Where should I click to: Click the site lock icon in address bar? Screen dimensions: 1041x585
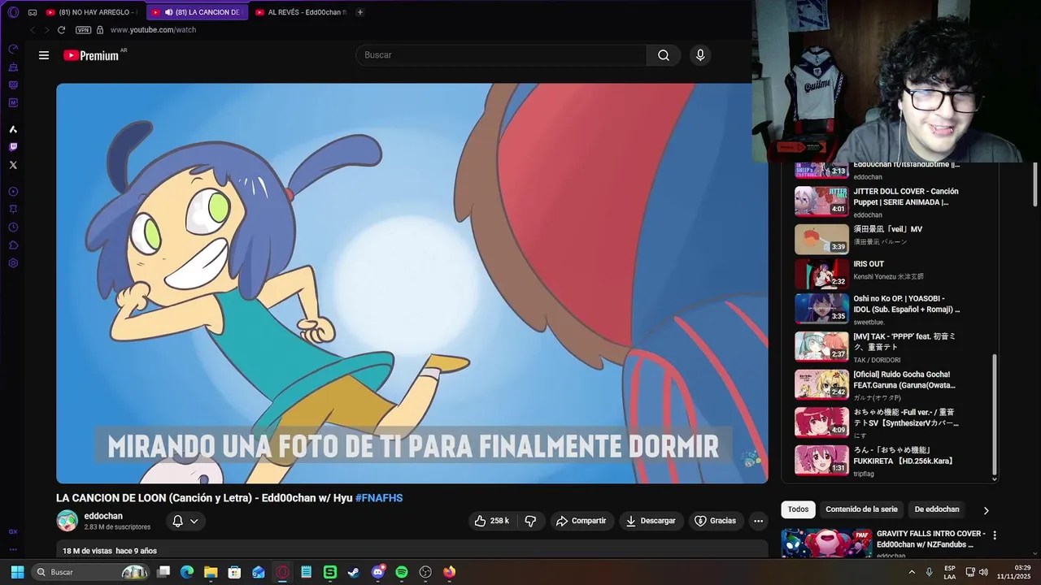click(100, 30)
